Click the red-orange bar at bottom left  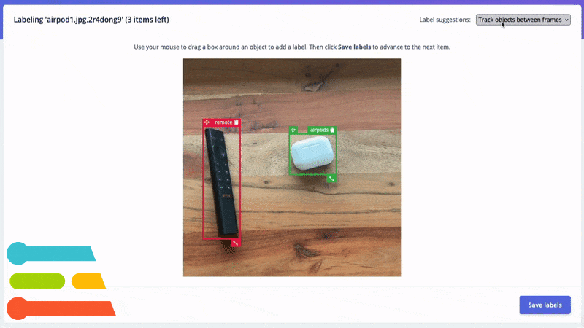[61, 308]
